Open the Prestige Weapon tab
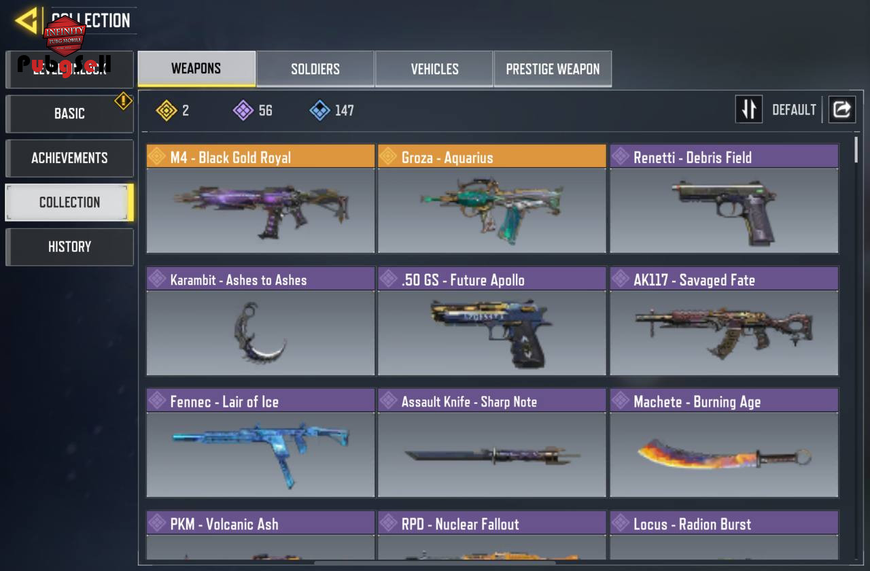 (x=553, y=69)
